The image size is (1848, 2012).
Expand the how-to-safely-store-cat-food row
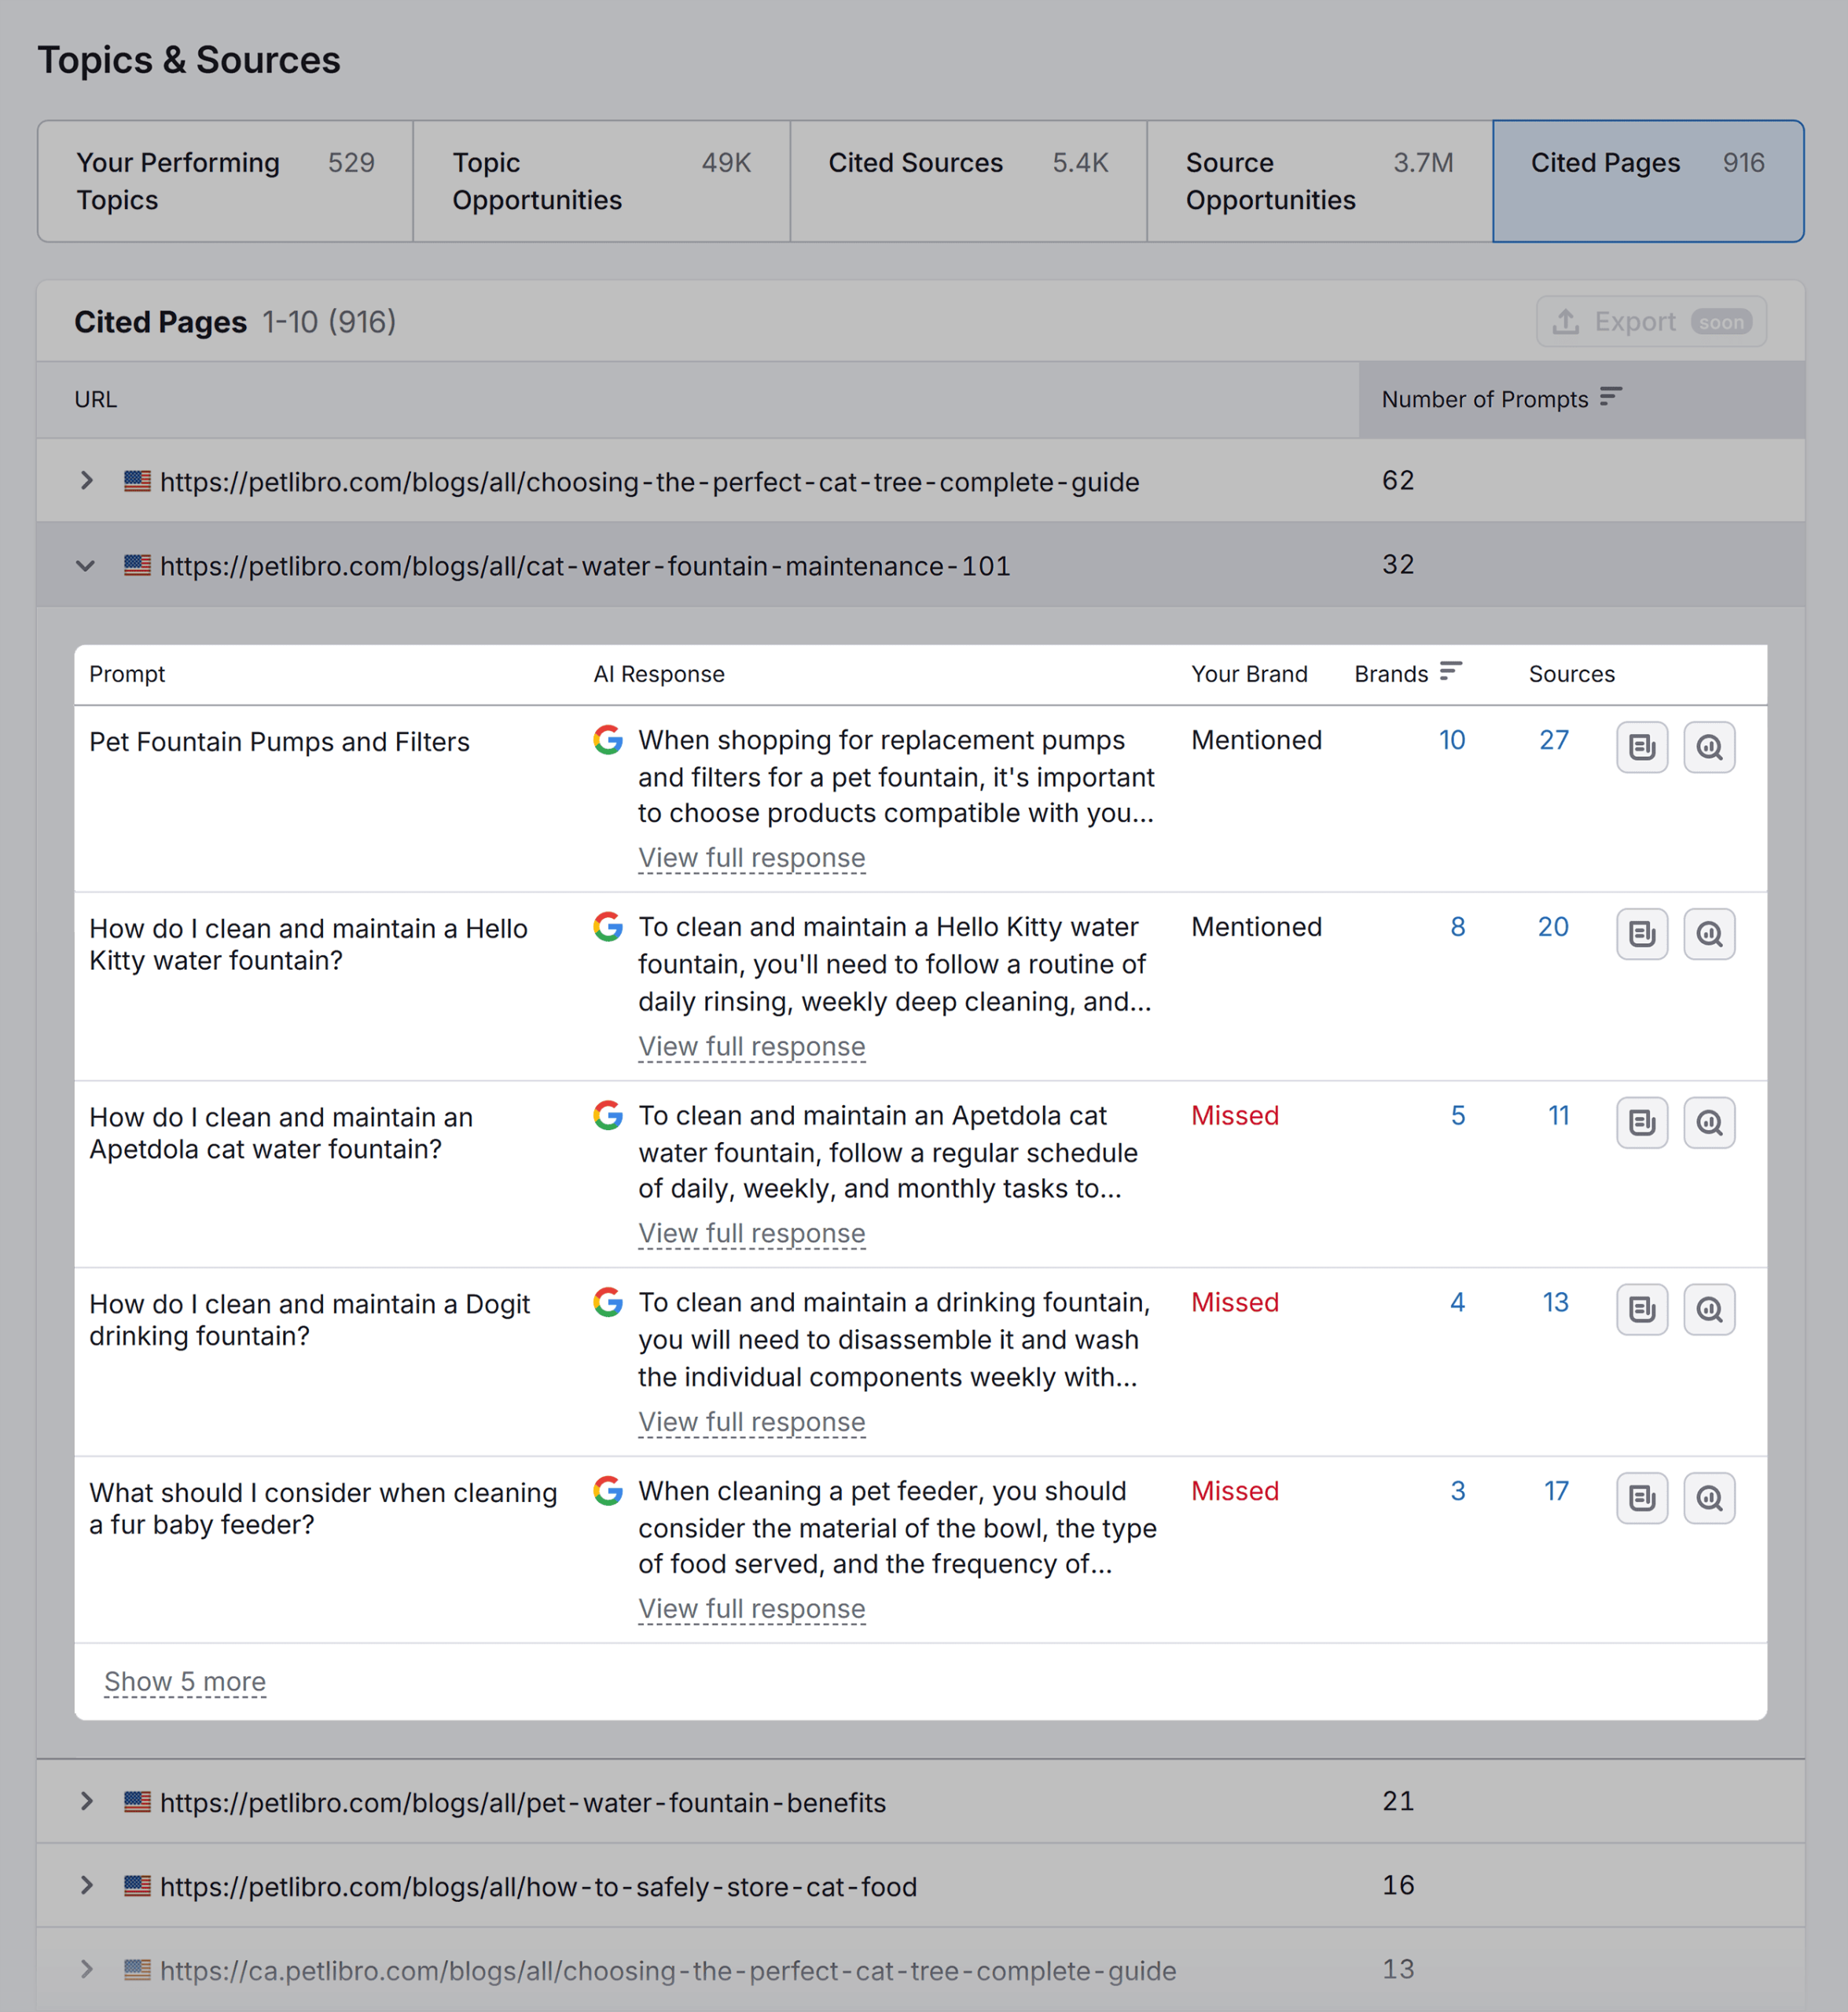click(x=86, y=1886)
